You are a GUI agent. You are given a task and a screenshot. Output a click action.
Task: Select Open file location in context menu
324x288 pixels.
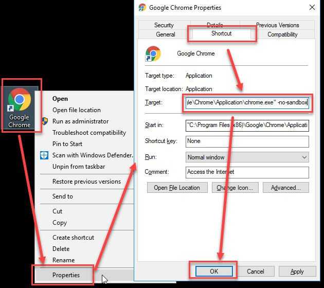point(85,110)
